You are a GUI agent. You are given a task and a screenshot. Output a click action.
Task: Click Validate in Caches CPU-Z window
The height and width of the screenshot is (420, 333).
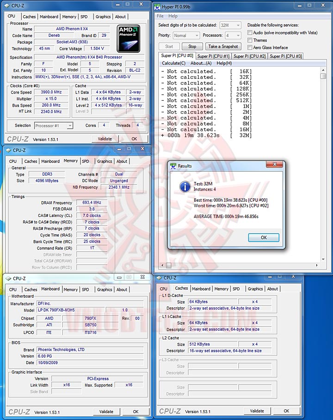(x=257, y=411)
